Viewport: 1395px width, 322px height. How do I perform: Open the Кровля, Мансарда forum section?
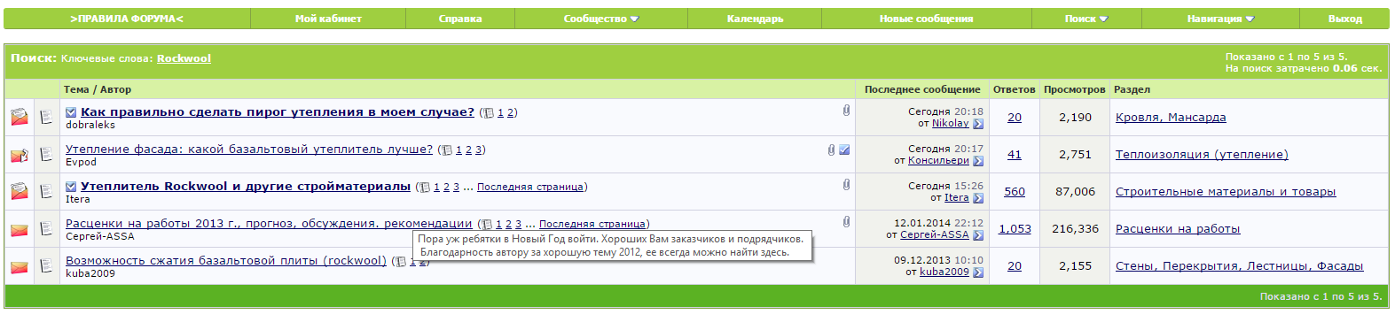pyautogui.click(x=1171, y=118)
